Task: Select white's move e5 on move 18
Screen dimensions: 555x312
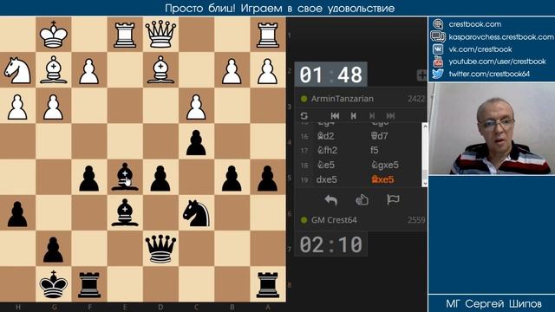Action: pos(326,165)
